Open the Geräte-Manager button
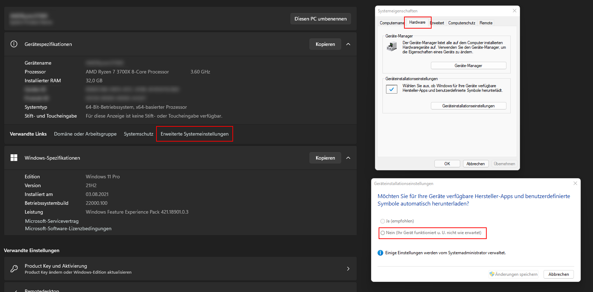The width and height of the screenshot is (593, 292). click(468, 66)
